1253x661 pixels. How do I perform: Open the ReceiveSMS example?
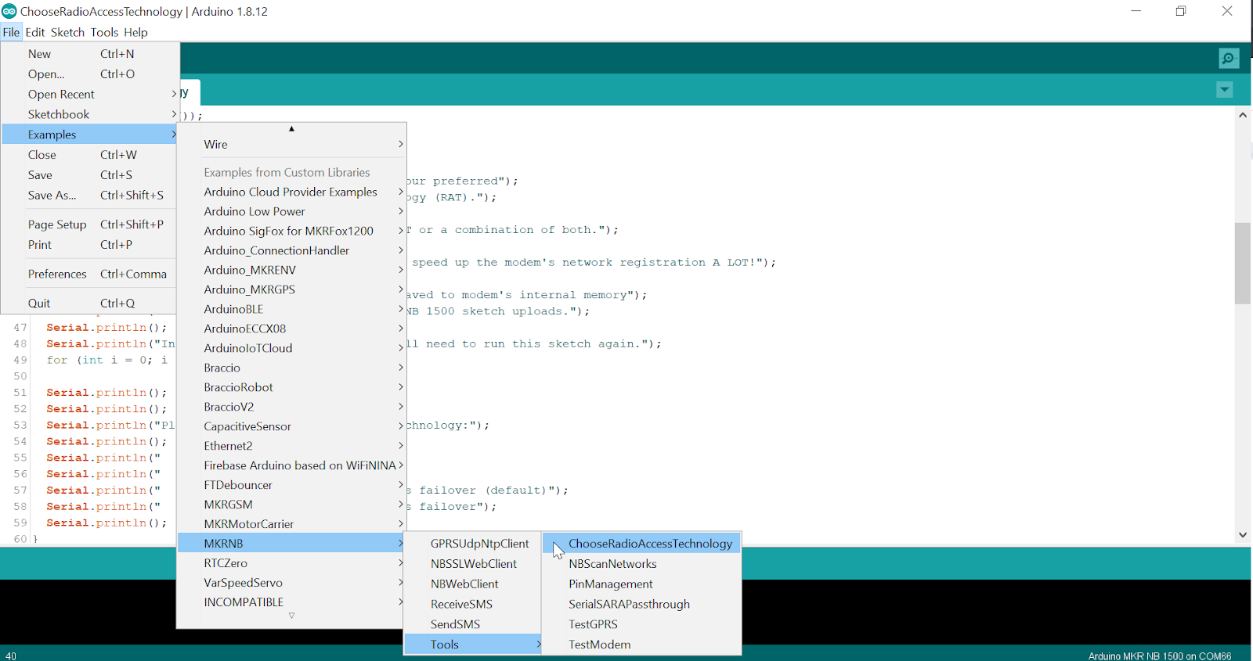[x=473, y=605]
